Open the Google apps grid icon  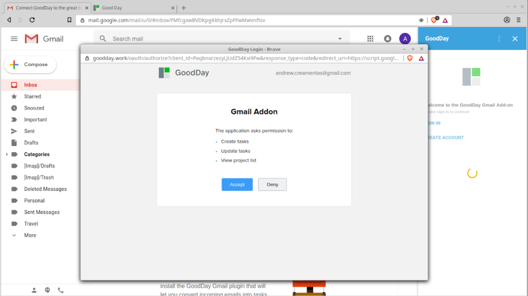(370, 39)
